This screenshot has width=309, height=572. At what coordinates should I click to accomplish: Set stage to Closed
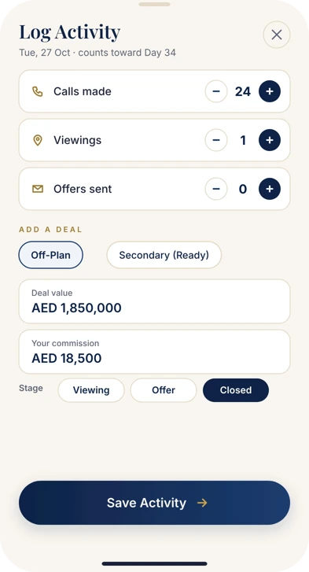pos(236,390)
